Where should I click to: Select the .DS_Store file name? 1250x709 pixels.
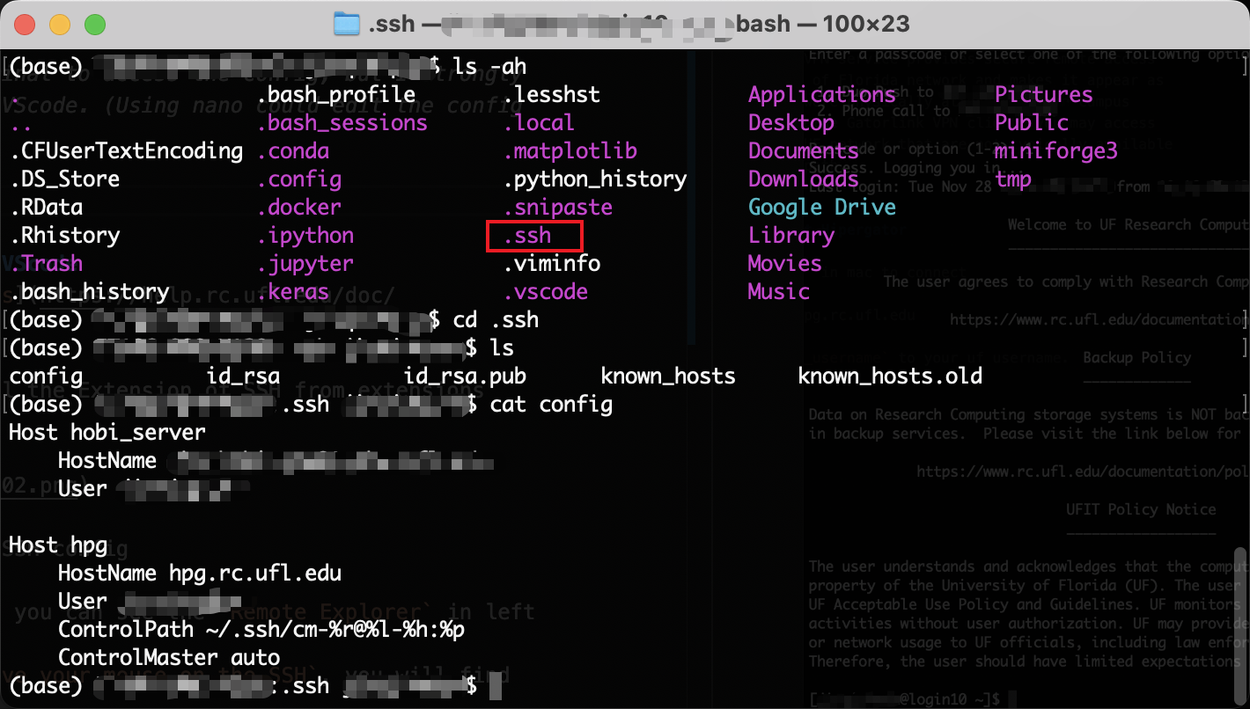point(64,179)
